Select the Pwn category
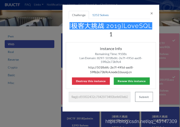This screenshot has width=180, height=127. 11,36
